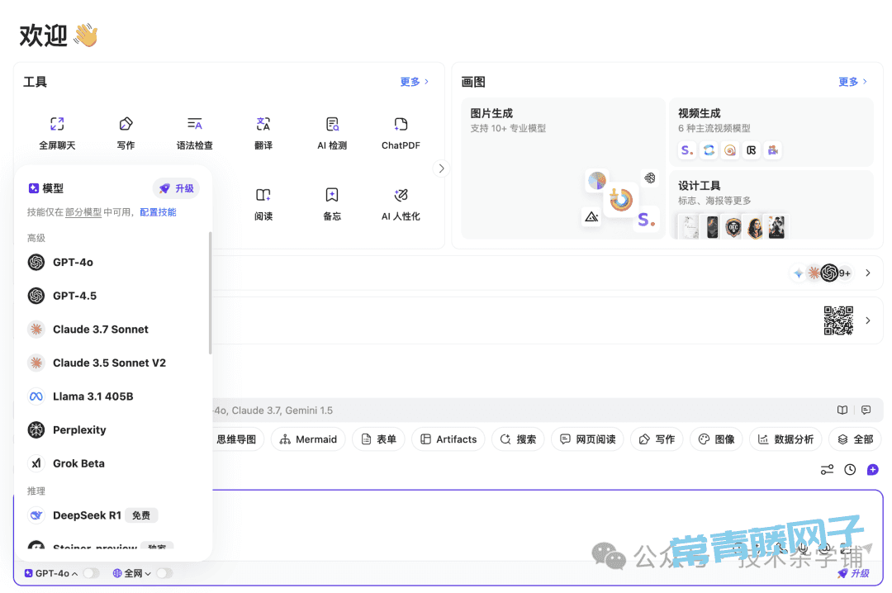Select the Mermaid skill chip
Screen dimensions: 892x593
click(308, 439)
